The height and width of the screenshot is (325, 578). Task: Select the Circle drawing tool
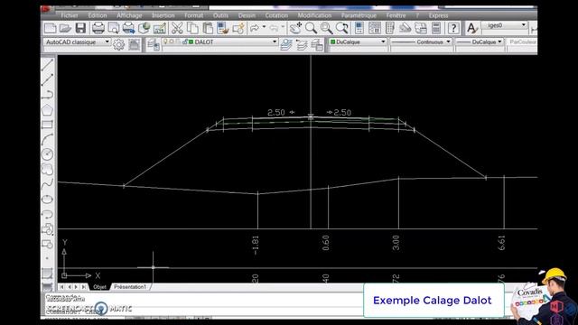pos(48,154)
